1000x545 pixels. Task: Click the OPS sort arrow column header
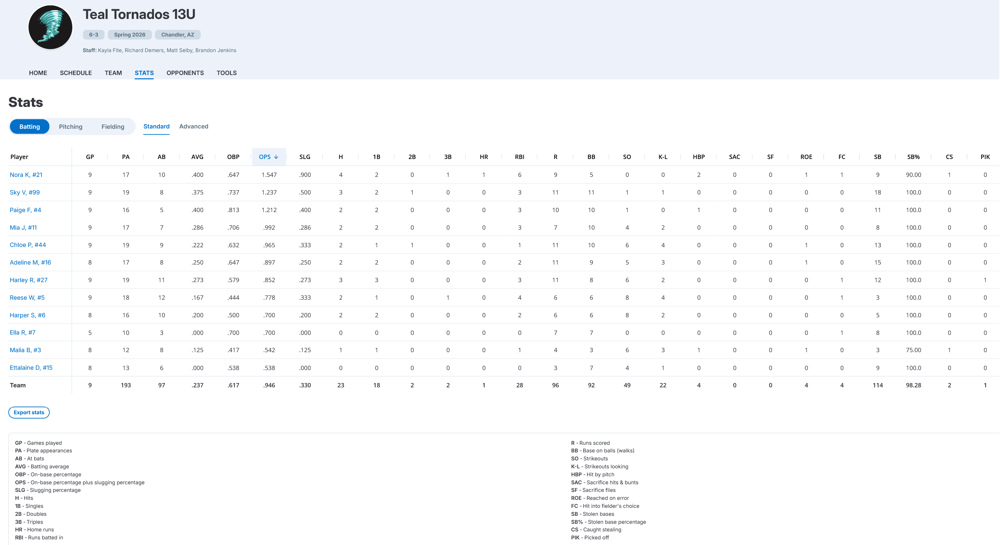[x=269, y=157]
